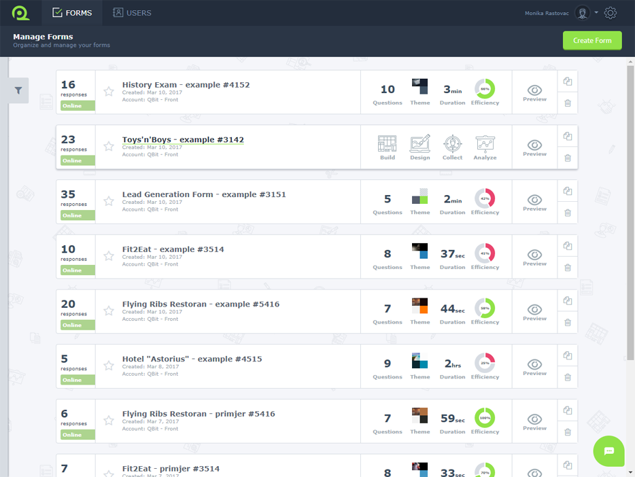Viewport: 635px width, 477px height.
Task: Open the filter panel on the left
Action: pyautogui.click(x=18, y=90)
